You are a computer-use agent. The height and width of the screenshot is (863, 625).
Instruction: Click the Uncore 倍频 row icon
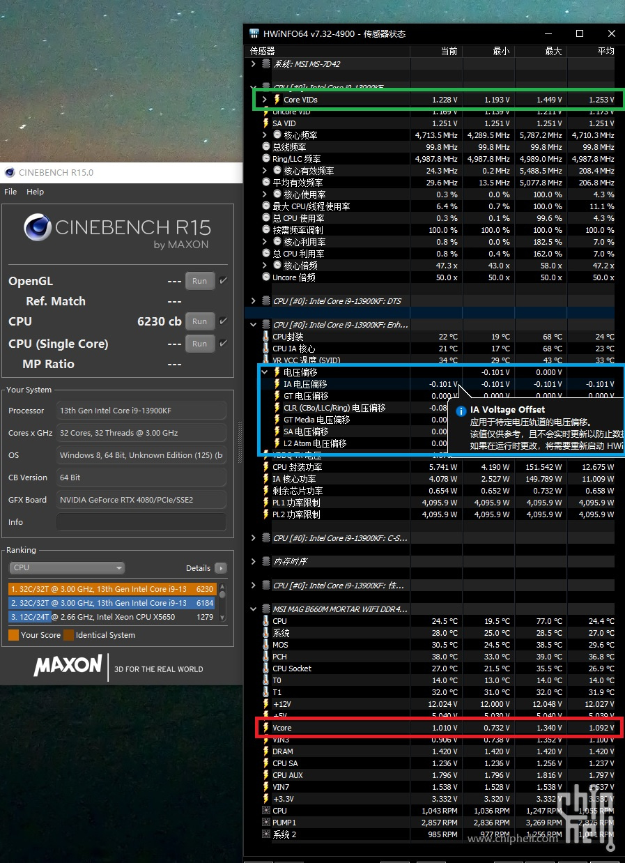pyautogui.click(x=266, y=277)
